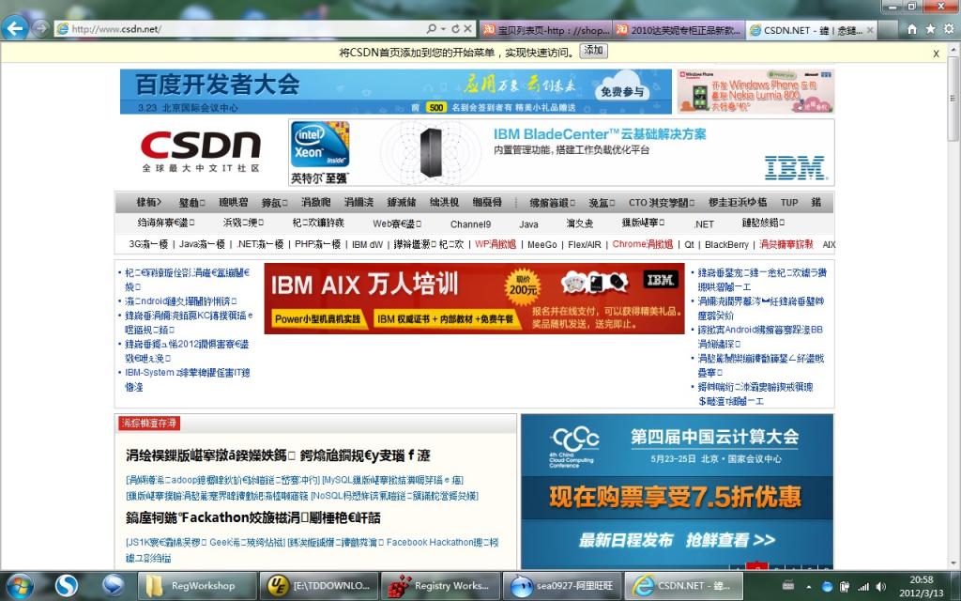961x601 pixels.
Task: Open Favorites with the star icon
Action: point(930,29)
